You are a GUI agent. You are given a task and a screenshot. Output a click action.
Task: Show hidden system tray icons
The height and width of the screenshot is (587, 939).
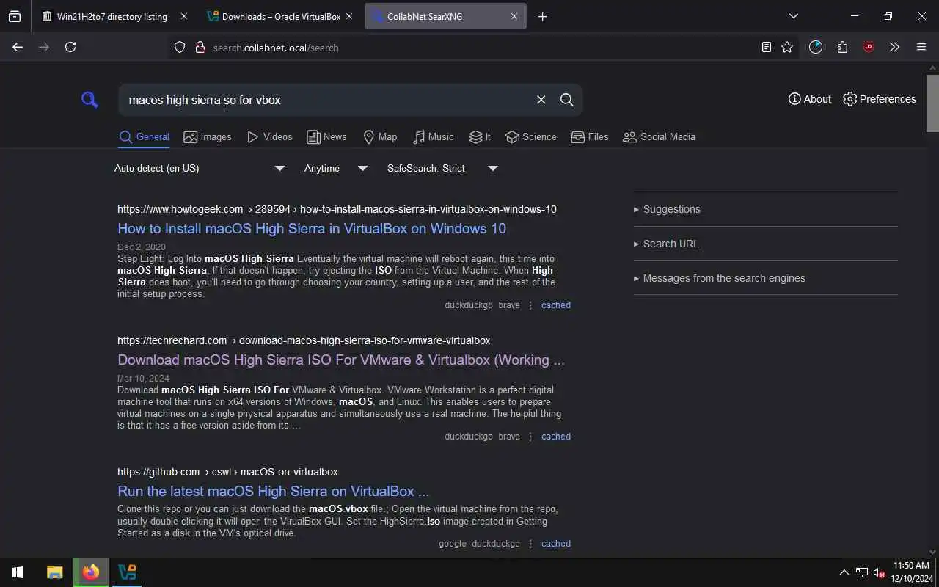pos(844,572)
